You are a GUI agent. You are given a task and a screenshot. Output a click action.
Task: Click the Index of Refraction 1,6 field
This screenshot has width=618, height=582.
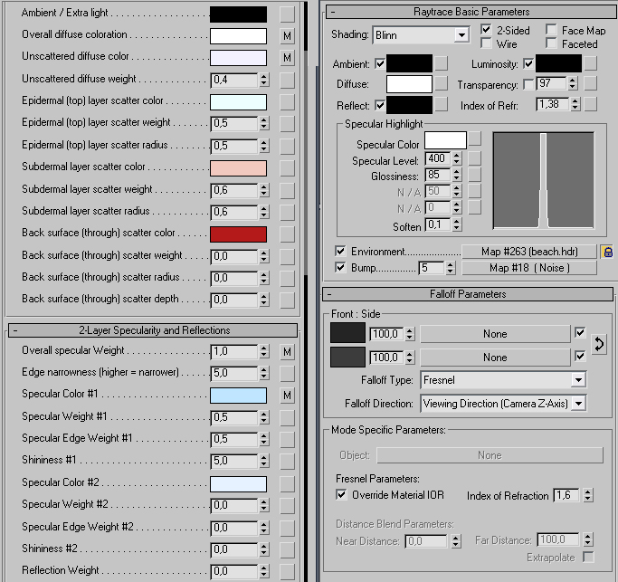pos(566,495)
